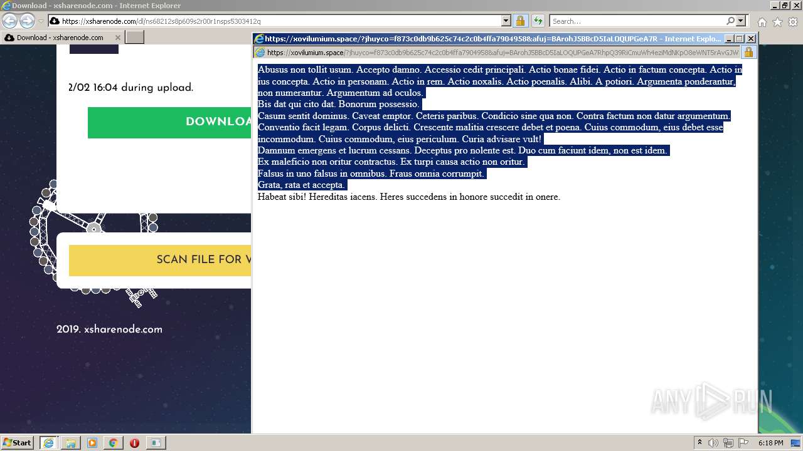This screenshot has height=451, width=803.
Task: Click the page icon in the popup address bar
Action: pos(260,53)
